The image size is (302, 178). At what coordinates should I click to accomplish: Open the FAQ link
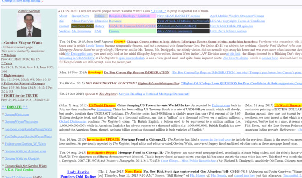(x=98, y=31)
